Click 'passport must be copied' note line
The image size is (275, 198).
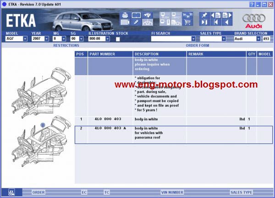(x=157, y=101)
